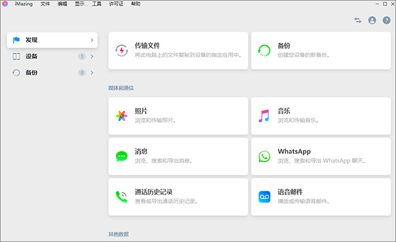The image size is (396, 242).
Task: Open the 显示 menu
Action: [80, 4]
